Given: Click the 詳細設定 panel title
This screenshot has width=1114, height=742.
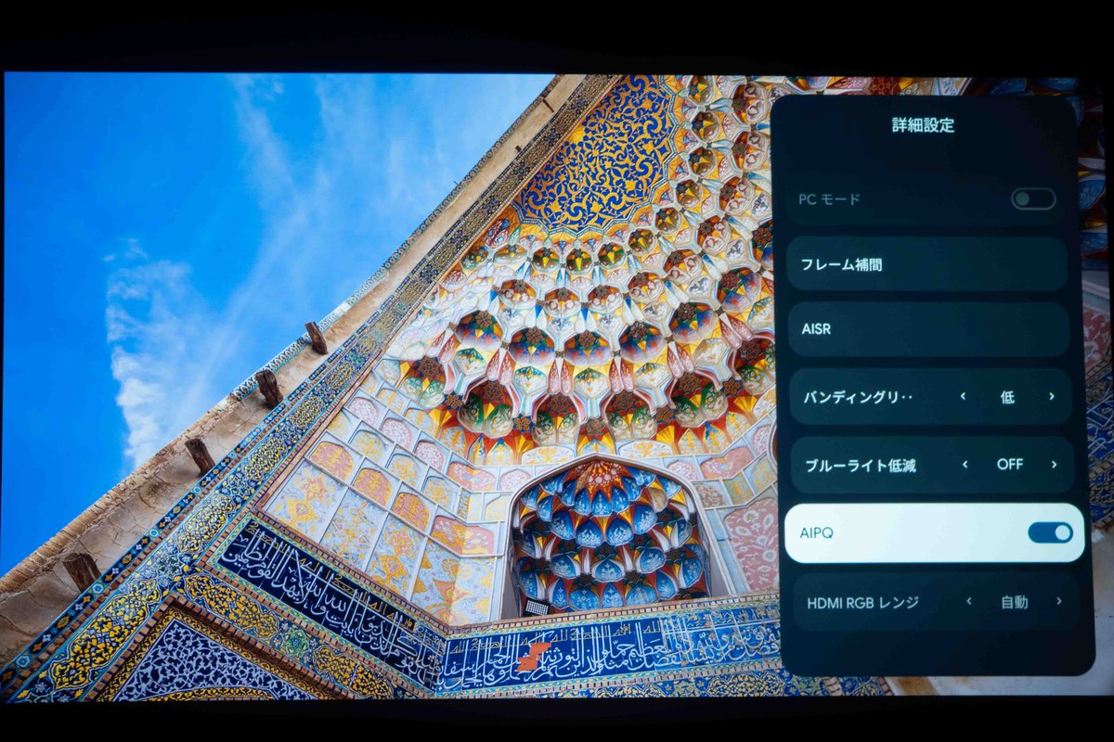Looking at the screenshot, I should (923, 125).
